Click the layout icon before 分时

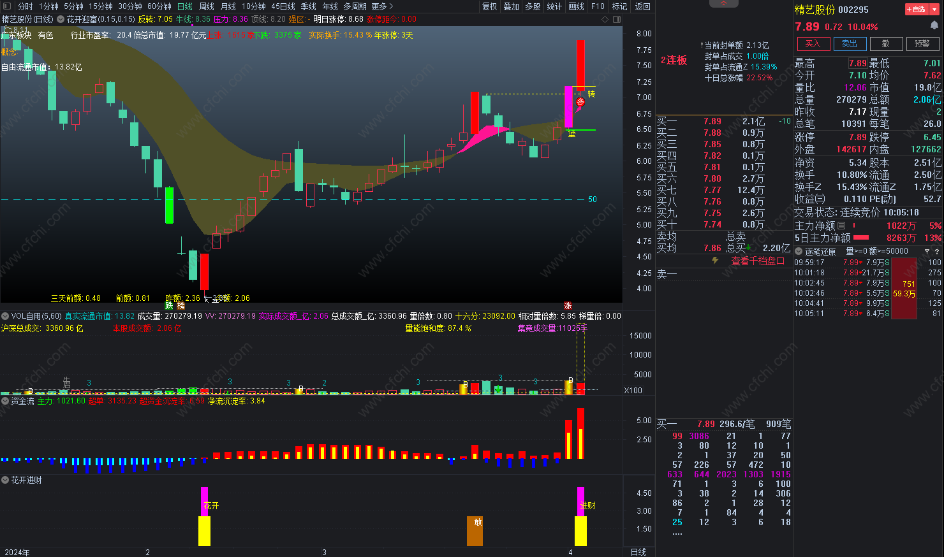7,6
